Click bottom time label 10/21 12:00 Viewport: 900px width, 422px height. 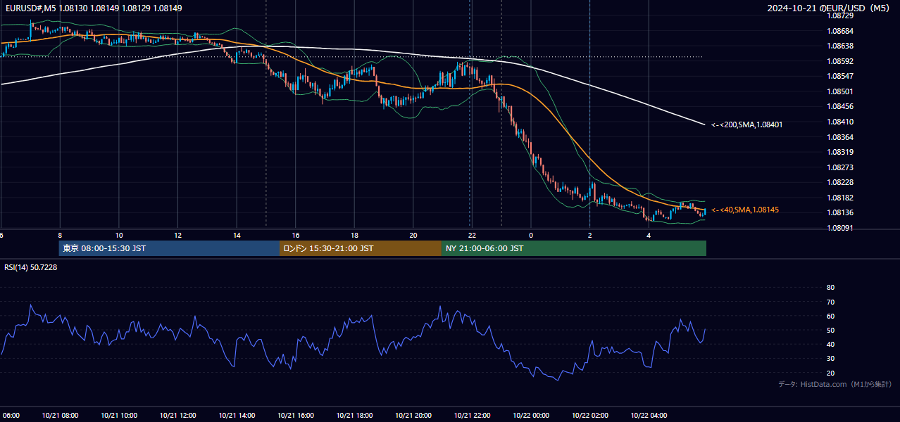click(177, 416)
